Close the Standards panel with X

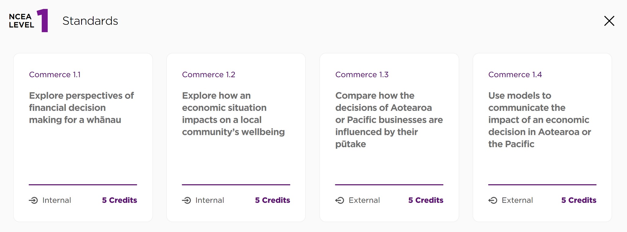pyautogui.click(x=609, y=21)
